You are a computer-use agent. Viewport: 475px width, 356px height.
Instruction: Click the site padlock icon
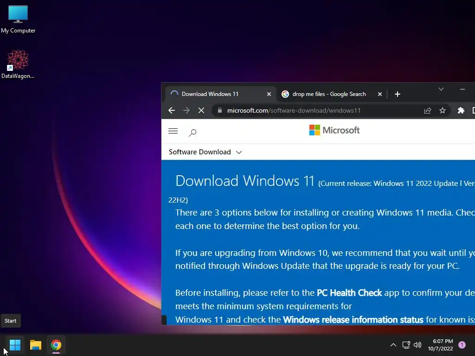(x=219, y=110)
